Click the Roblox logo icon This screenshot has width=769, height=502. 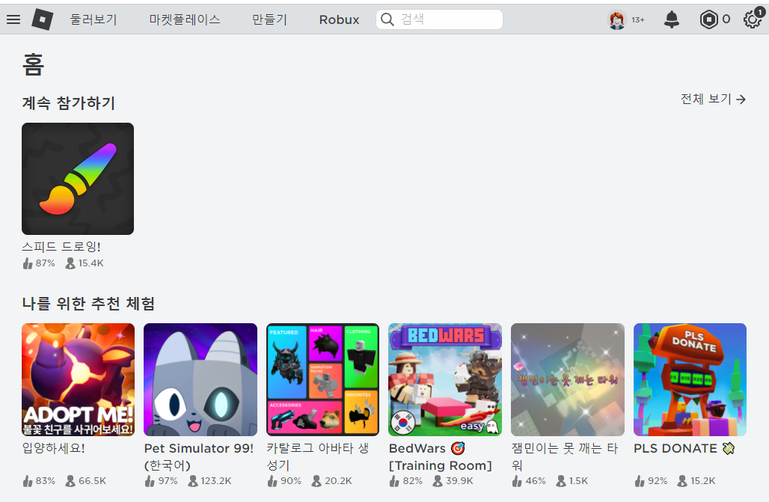point(42,19)
